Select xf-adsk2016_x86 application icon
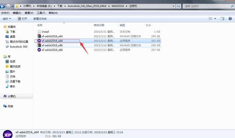 39,50
